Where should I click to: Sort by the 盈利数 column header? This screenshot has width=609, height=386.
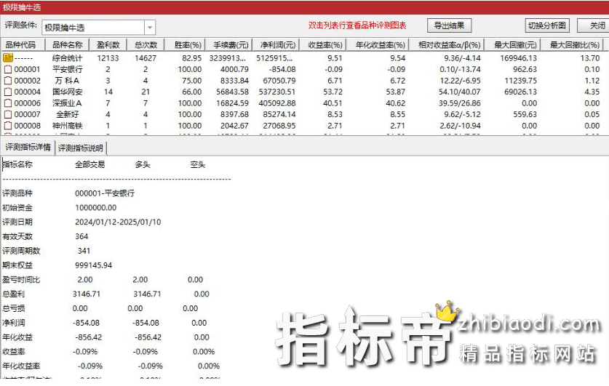point(108,45)
